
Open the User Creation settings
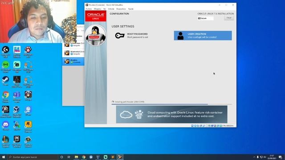click(203, 36)
